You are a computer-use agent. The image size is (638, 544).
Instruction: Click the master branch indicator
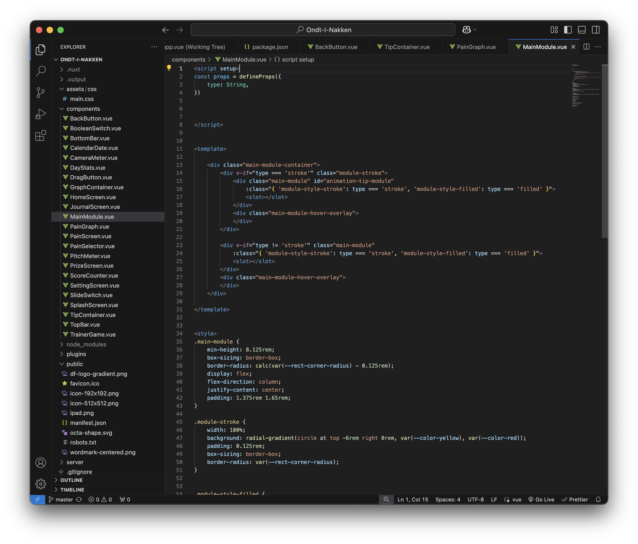64,499
